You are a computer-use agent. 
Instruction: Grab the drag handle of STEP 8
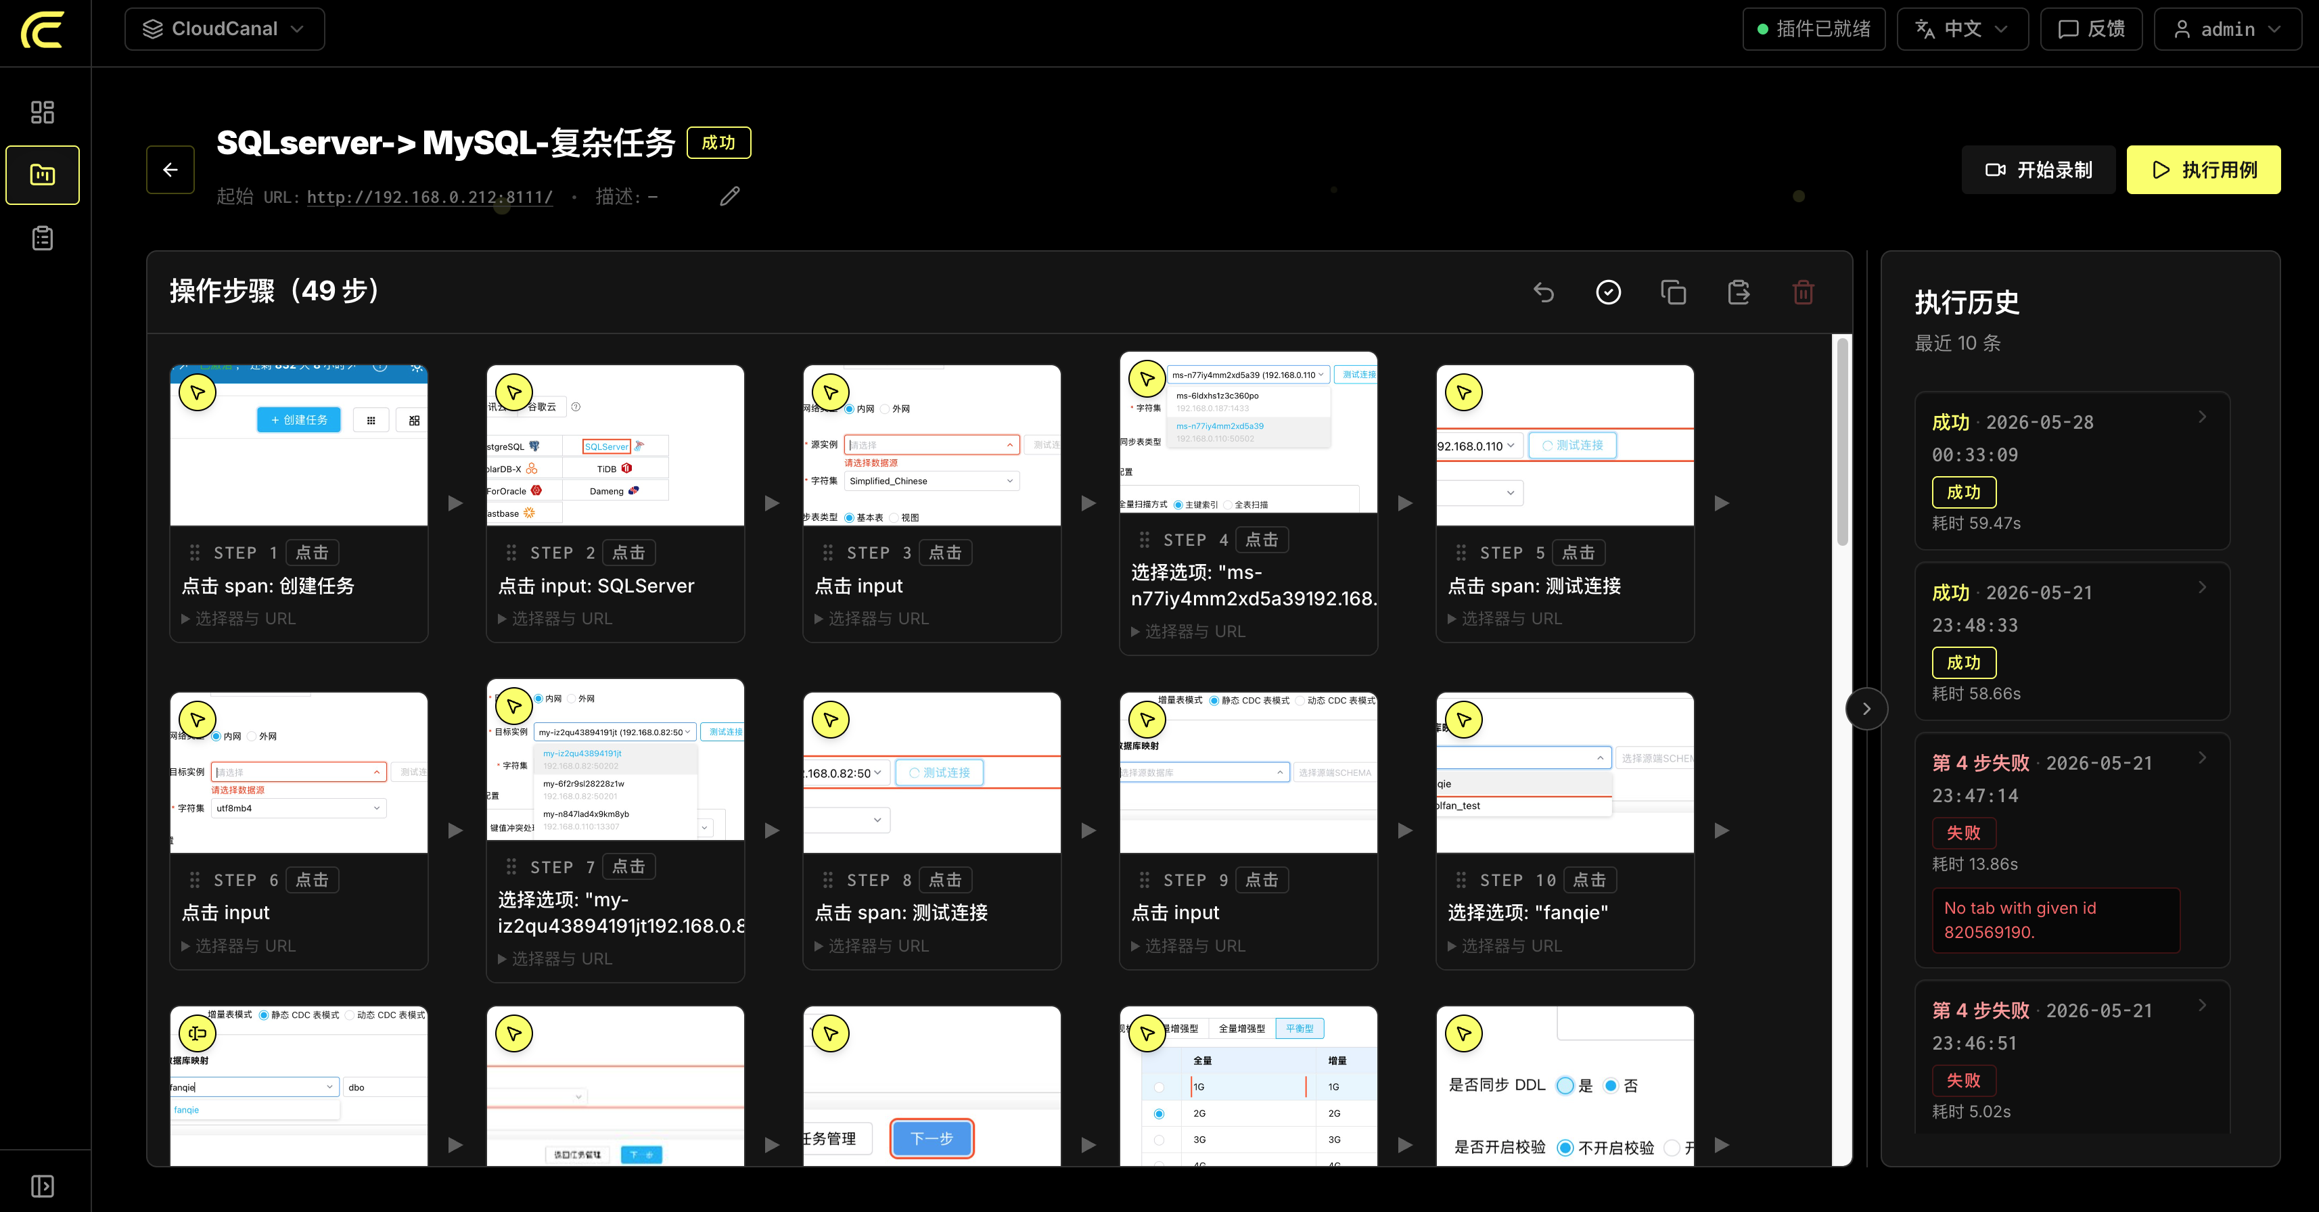(x=828, y=880)
